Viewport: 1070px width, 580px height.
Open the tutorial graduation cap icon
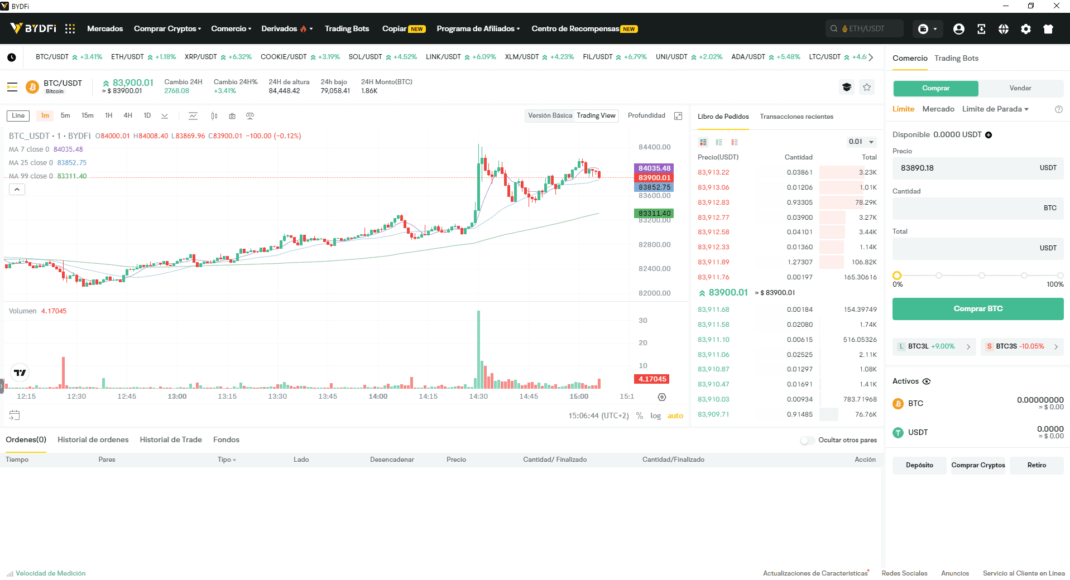coord(847,87)
